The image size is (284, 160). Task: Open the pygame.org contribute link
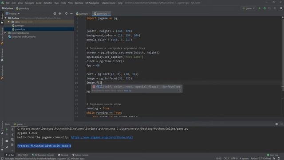click(x=102, y=137)
